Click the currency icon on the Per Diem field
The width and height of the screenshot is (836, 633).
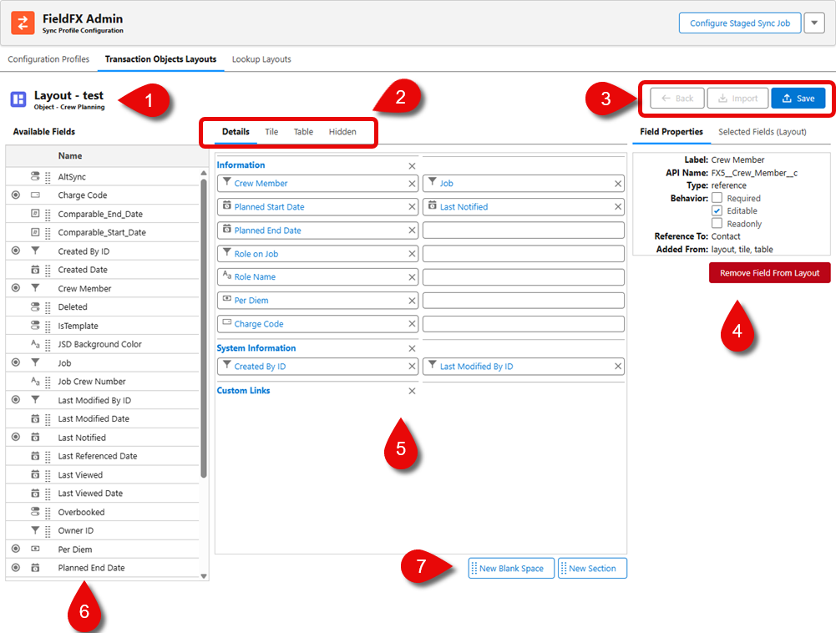(x=228, y=300)
